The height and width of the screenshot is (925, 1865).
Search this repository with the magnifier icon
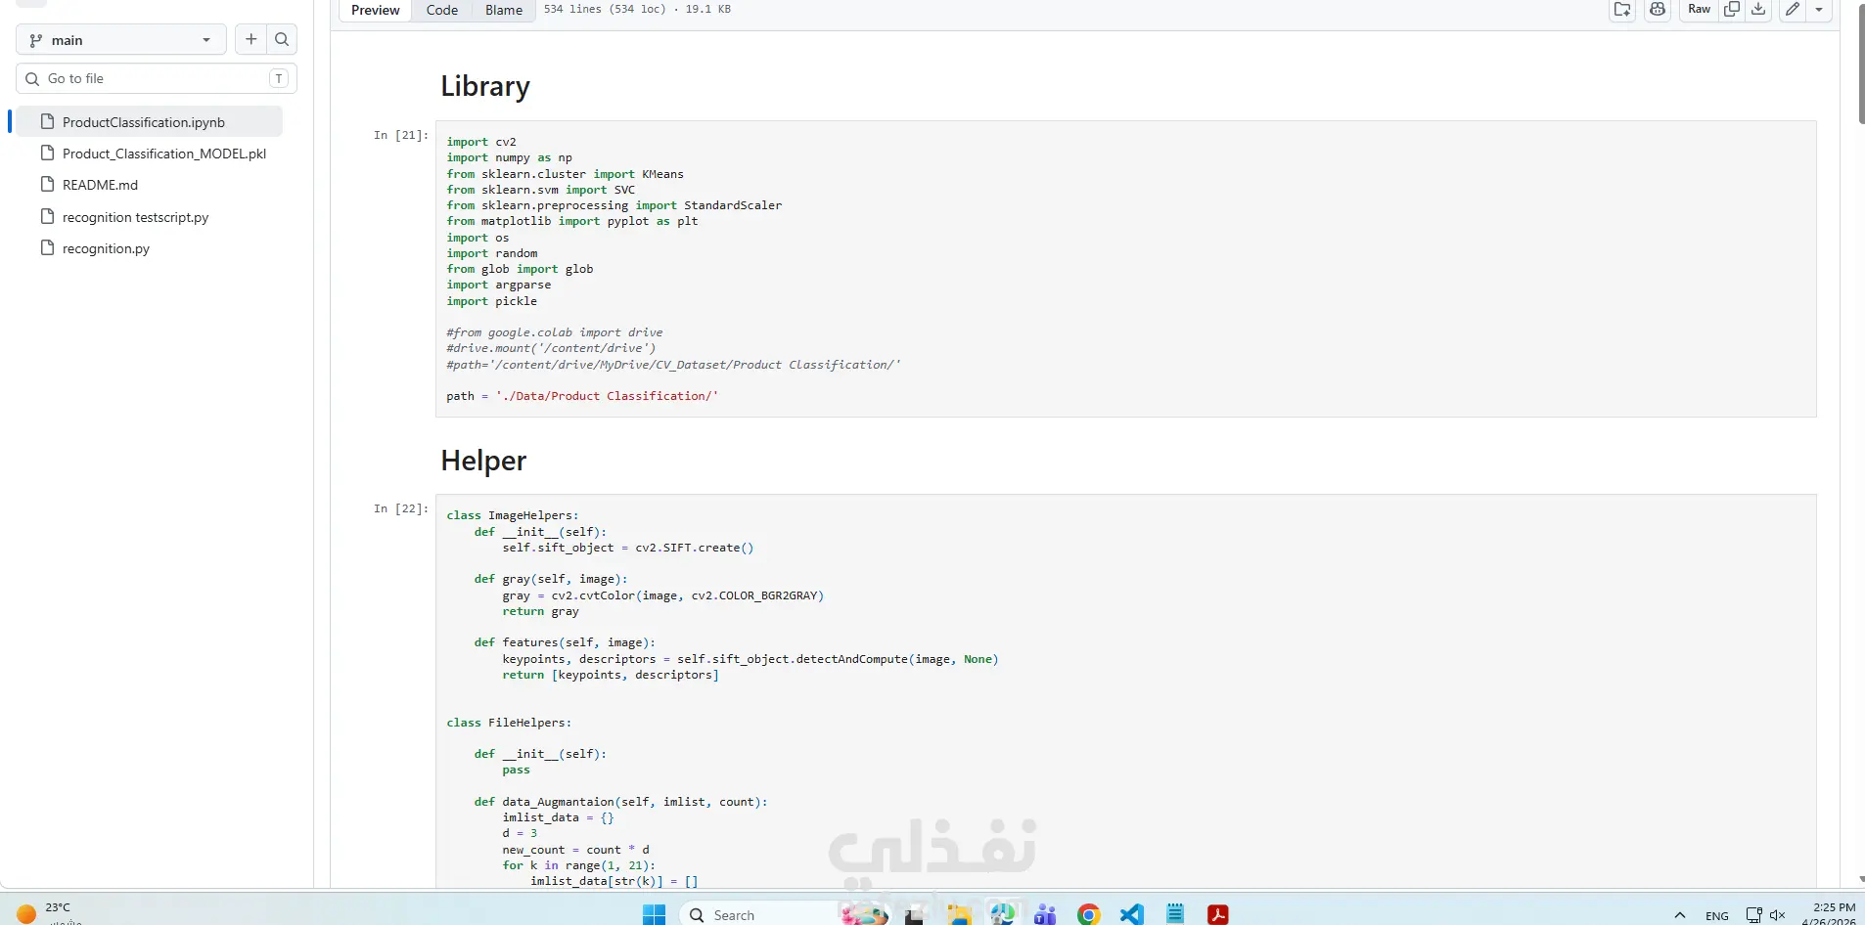point(282,39)
